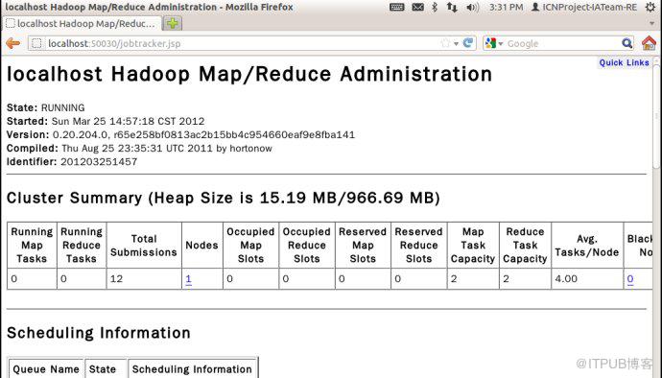
Task: Click the search magnifier icon
Action: tap(627, 43)
